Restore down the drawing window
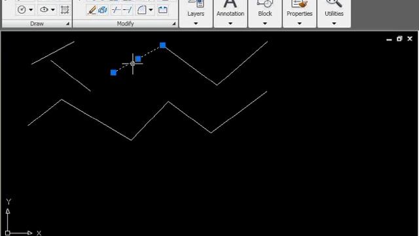This screenshot has height=236, width=419. 399,39
